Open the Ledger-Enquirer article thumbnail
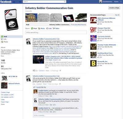 (38, 60)
